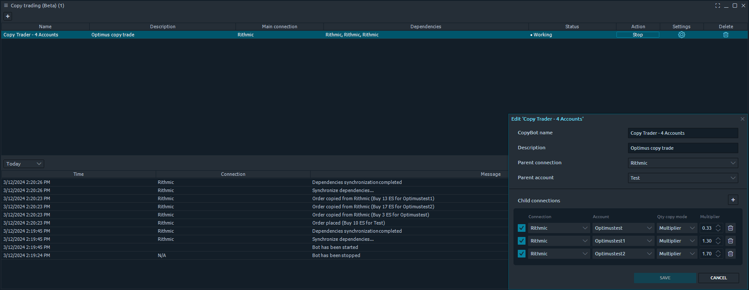Sort log by Connection column header
The image size is (749, 290).
[233, 174]
